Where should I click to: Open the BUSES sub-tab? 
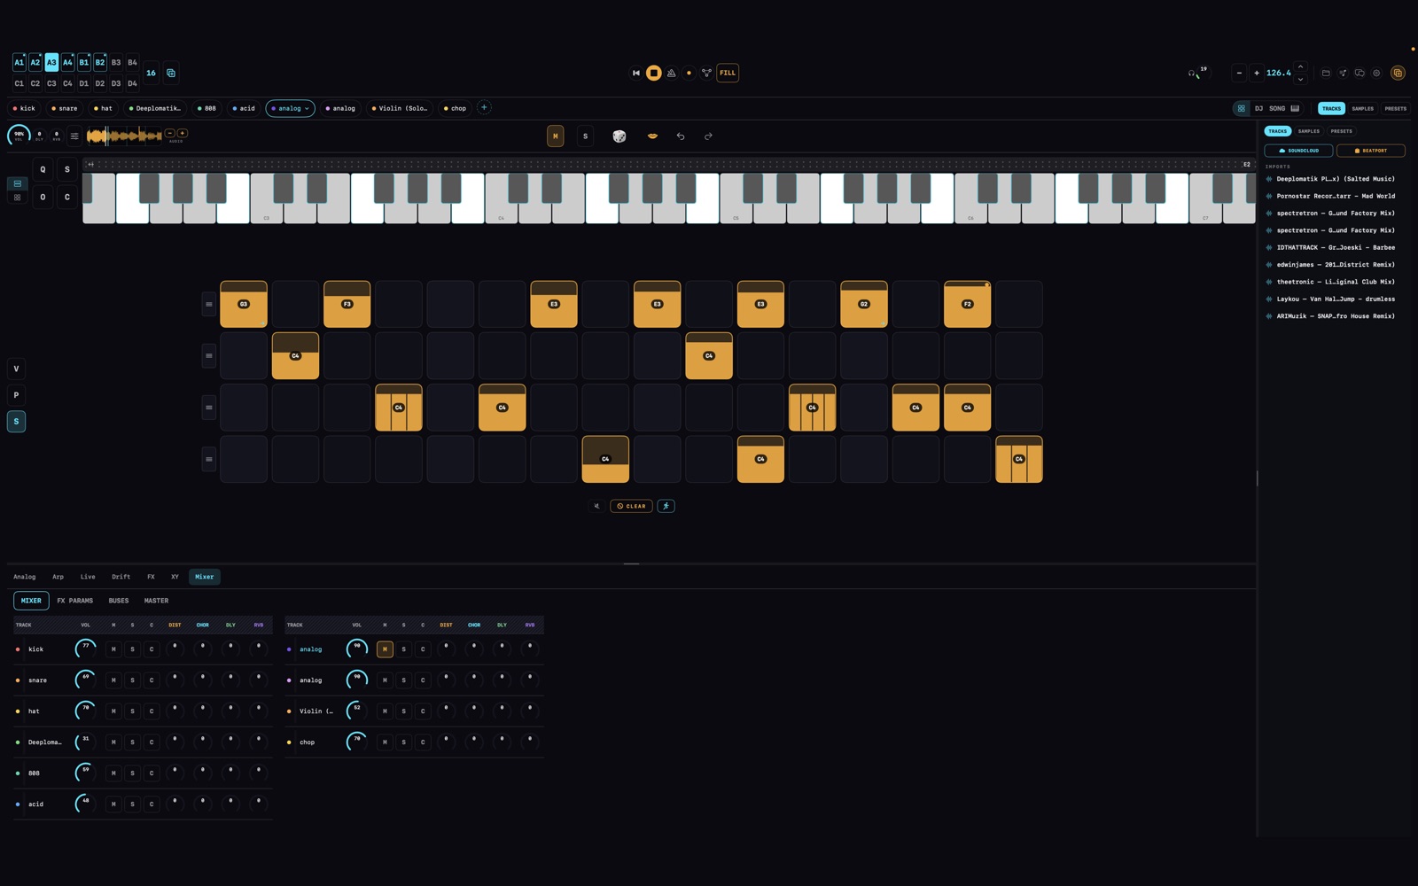(x=119, y=601)
